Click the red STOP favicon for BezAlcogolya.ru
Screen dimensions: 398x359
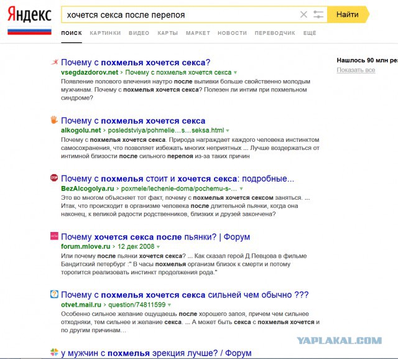point(54,178)
